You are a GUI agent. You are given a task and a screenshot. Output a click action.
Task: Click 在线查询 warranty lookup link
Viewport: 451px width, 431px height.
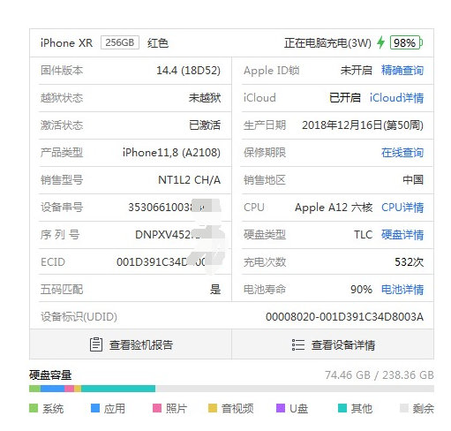point(402,153)
